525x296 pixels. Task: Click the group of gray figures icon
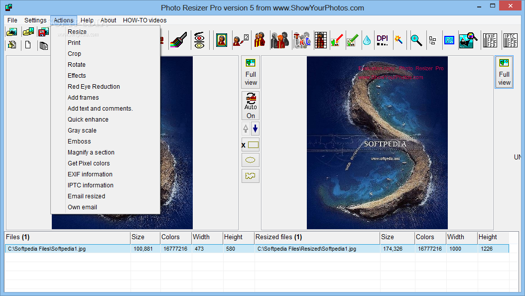click(279, 40)
